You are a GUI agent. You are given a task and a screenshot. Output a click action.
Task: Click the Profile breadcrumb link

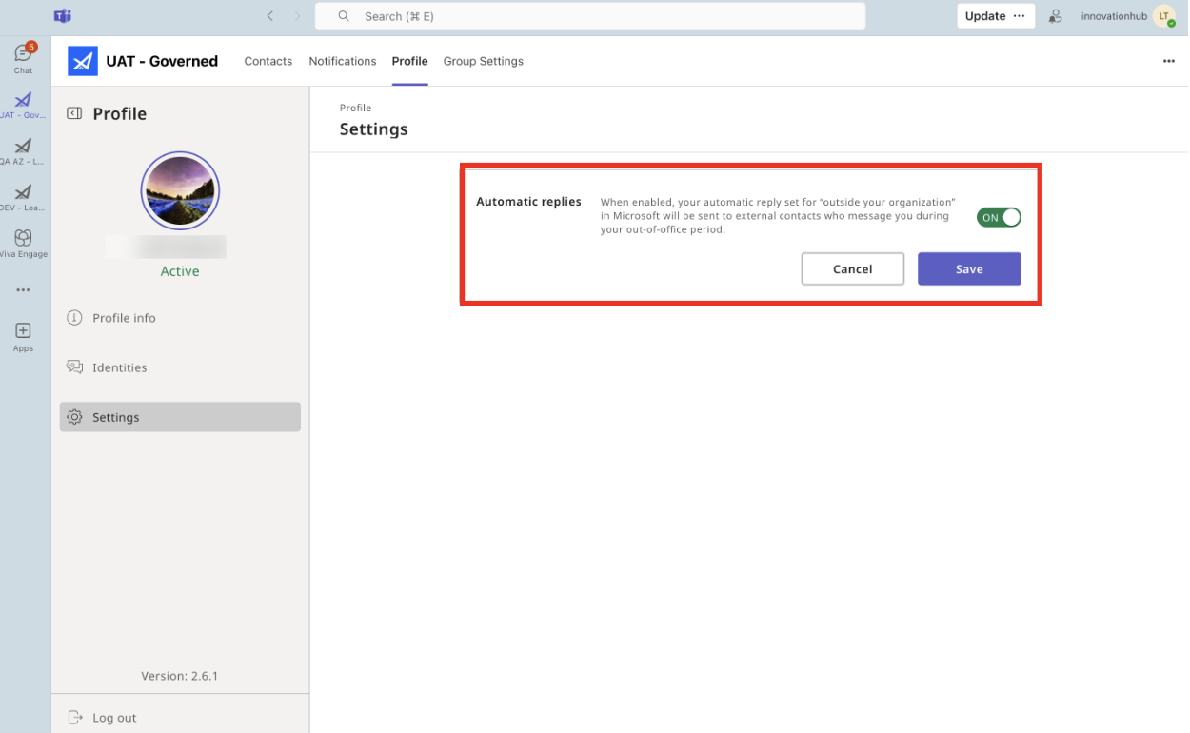point(355,108)
